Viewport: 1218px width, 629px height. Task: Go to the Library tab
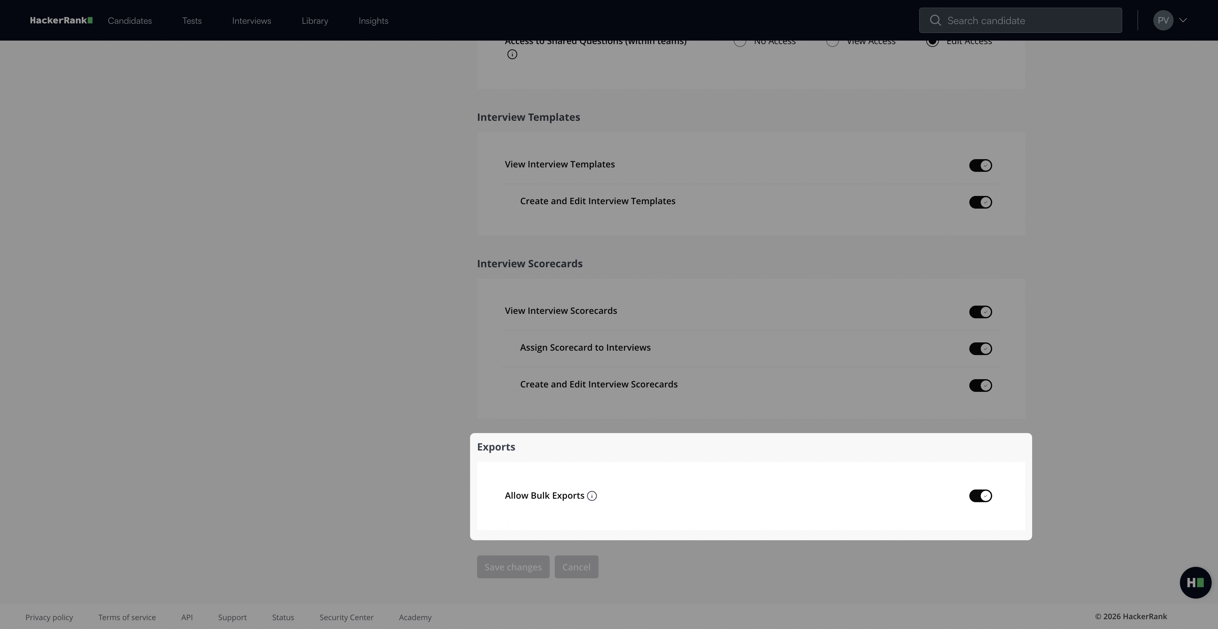click(x=314, y=21)
